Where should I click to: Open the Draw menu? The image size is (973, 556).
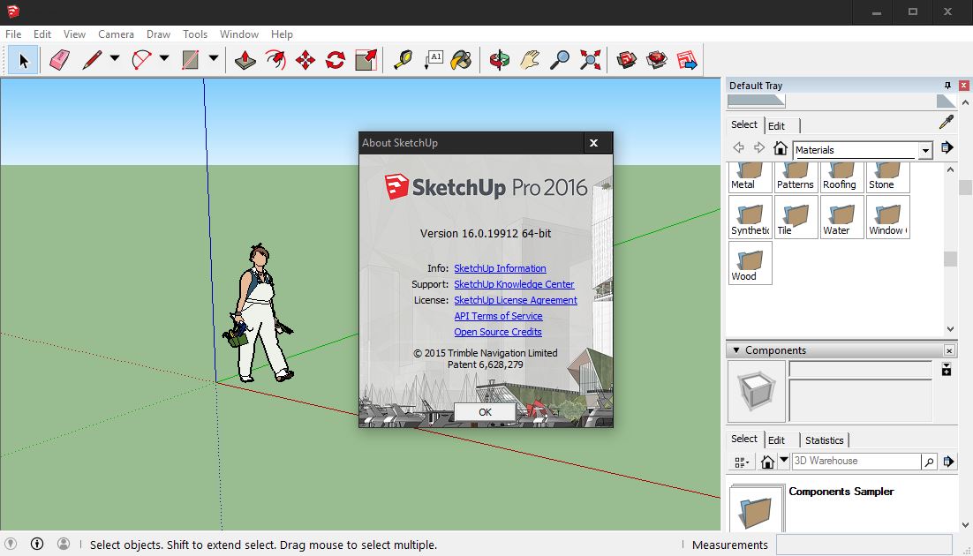pyautogui.click(x=158, y=34)
